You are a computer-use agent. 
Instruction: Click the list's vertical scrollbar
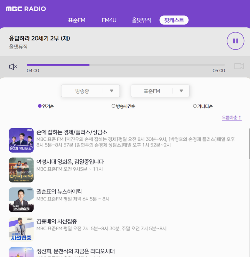coord(249,144)
